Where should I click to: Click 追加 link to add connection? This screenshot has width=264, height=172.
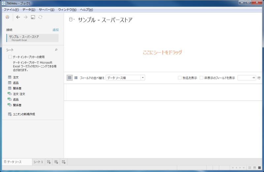pyautogui.click(x=55, y=30)
